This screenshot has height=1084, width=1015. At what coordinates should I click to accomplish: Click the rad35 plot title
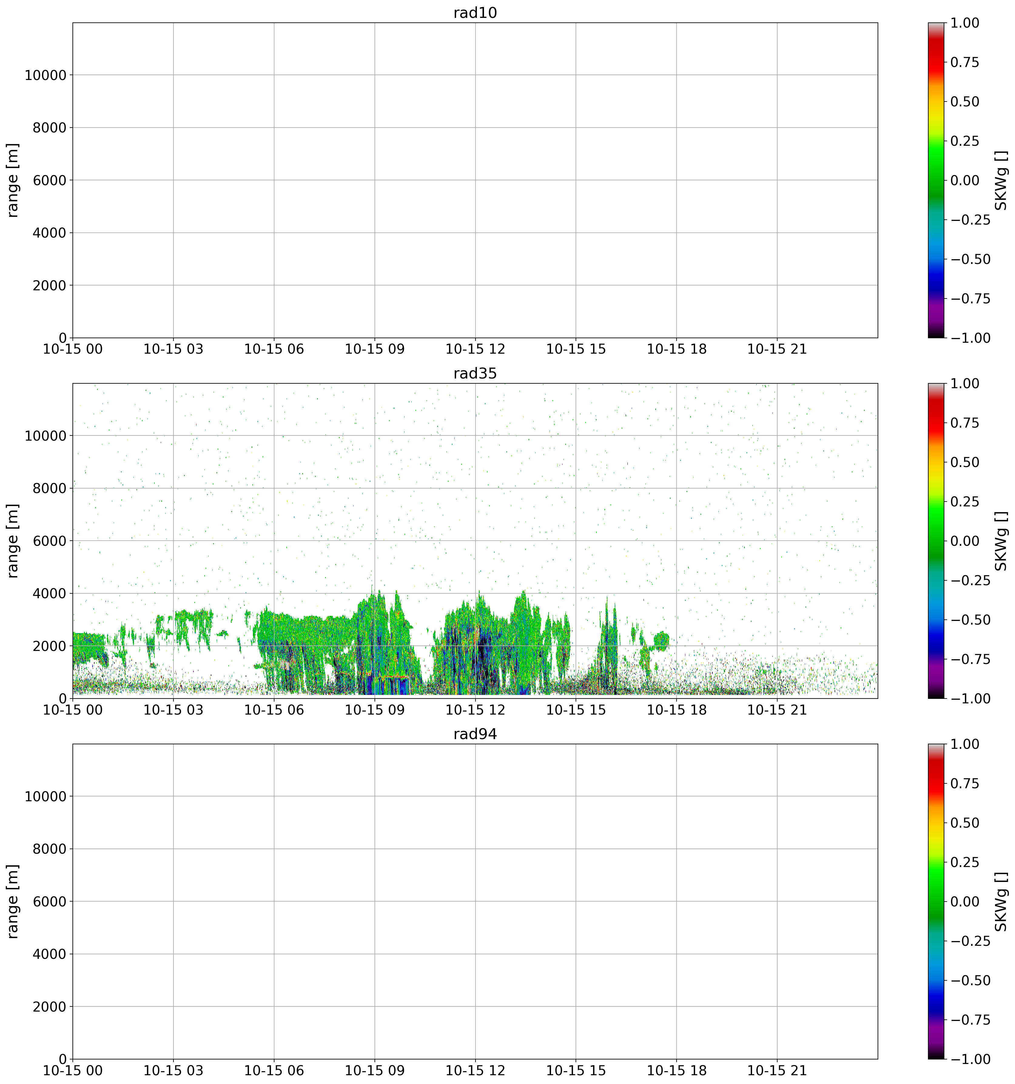click(x=475, y=374)
